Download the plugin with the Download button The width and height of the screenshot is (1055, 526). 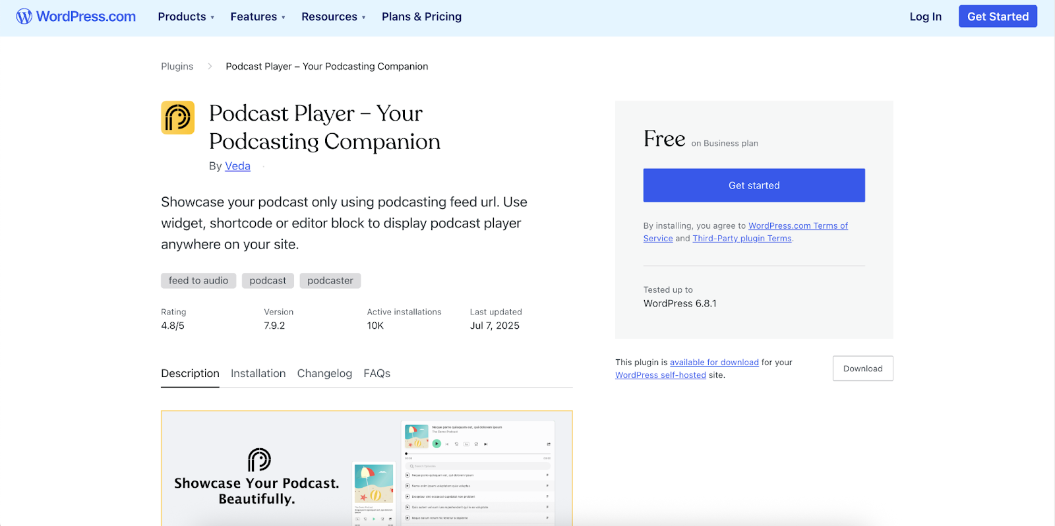point(862,368)
